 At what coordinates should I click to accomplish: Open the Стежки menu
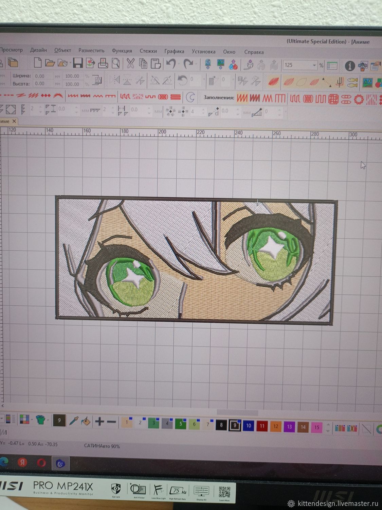click(x=148, y=51)
